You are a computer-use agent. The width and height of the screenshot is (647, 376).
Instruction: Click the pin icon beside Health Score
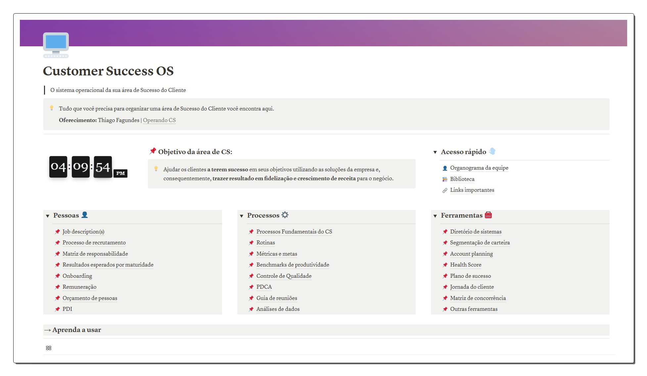445,265
